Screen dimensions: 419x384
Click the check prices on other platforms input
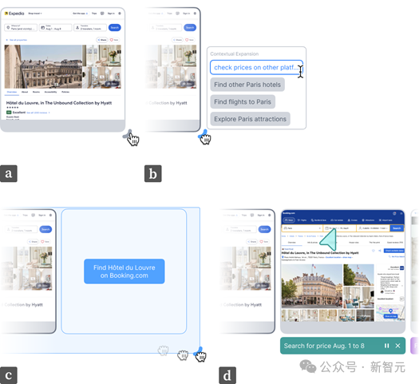[256, 67]
